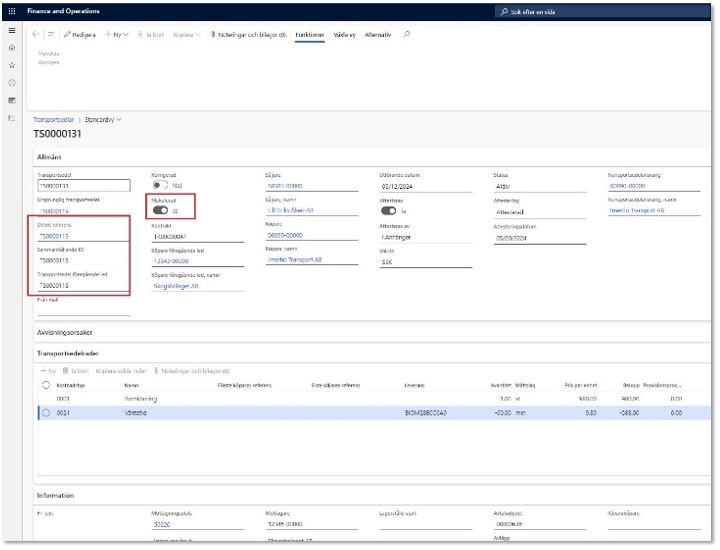
Task: Toggle the Attesterad switch
Action: (388, 211)
